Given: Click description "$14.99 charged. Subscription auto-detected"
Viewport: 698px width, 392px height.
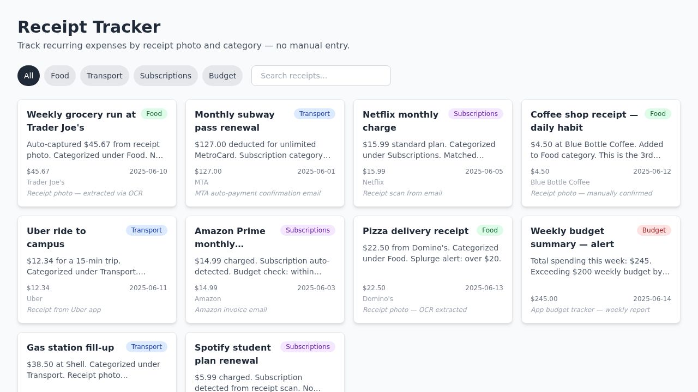Looking at the screenshot, I should (265, 266).
